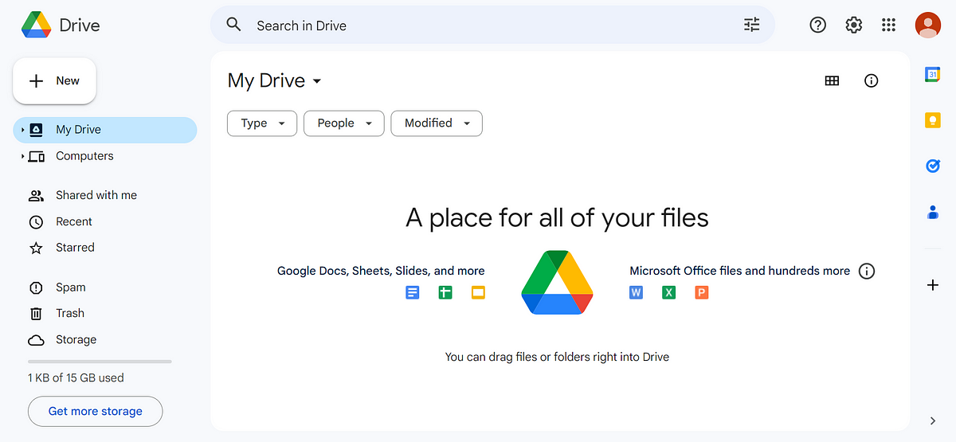Expand the My Drive tree arrow
The width and height of the screenshot is (956, 442).
(x=22, y=129)
